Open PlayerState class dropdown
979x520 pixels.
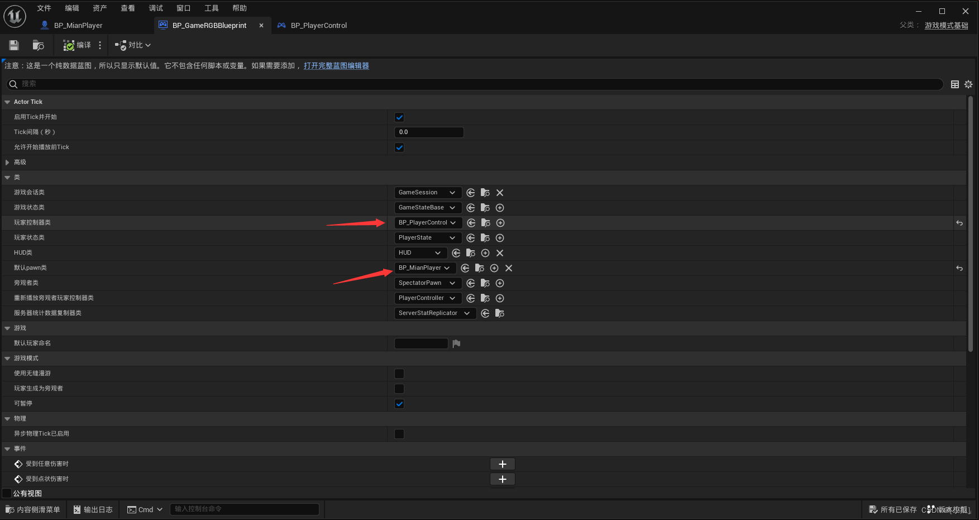[428, 238]
